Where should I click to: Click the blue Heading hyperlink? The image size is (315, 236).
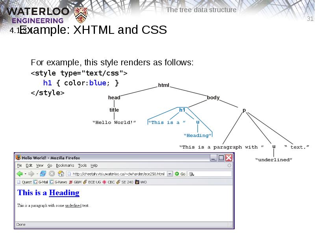point(64,192)
